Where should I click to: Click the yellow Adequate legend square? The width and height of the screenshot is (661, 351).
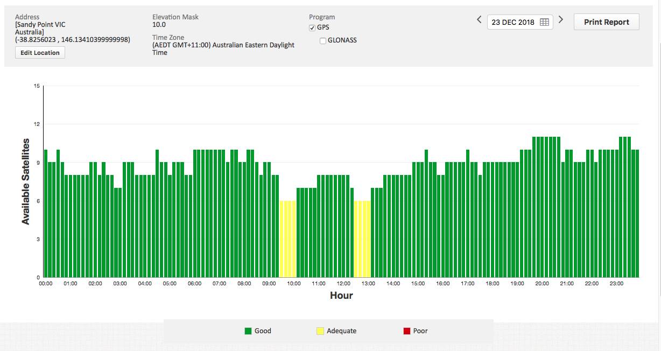320,331
